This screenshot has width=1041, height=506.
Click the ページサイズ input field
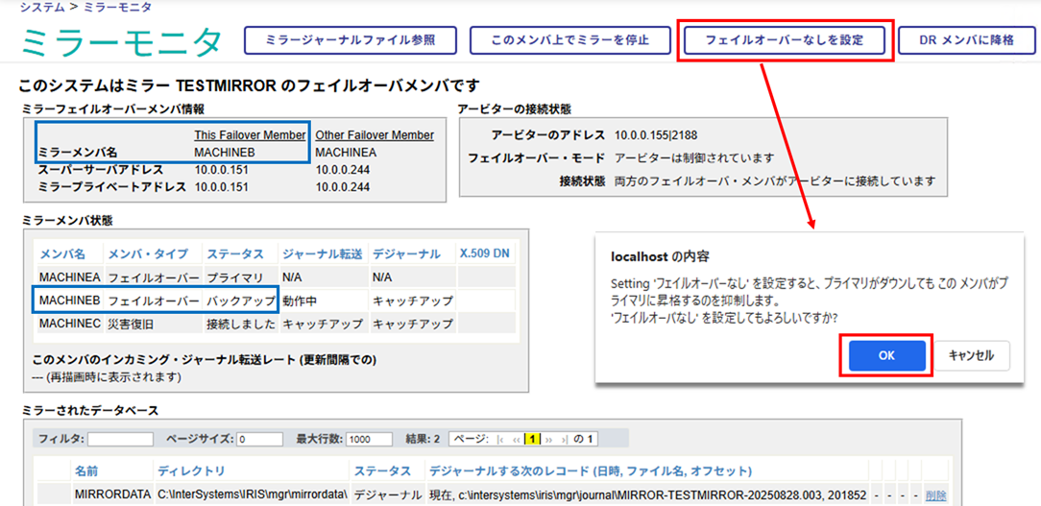259,439
